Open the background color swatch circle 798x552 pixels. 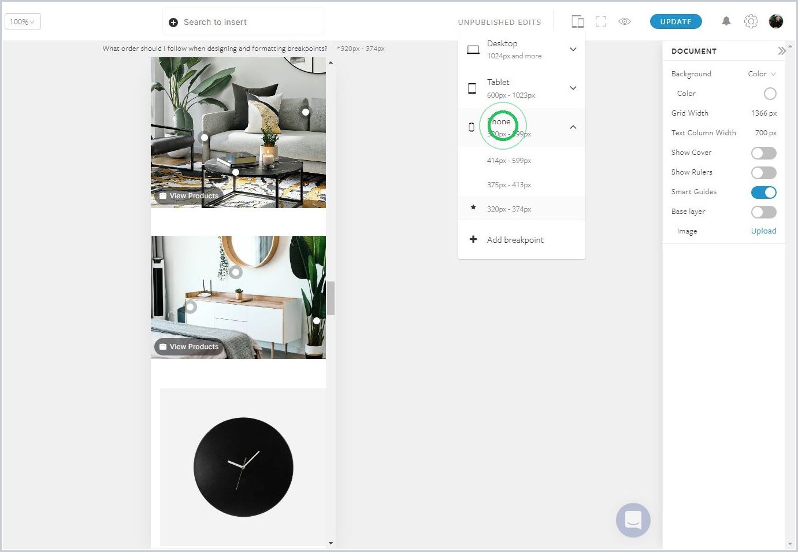[770, 94]
